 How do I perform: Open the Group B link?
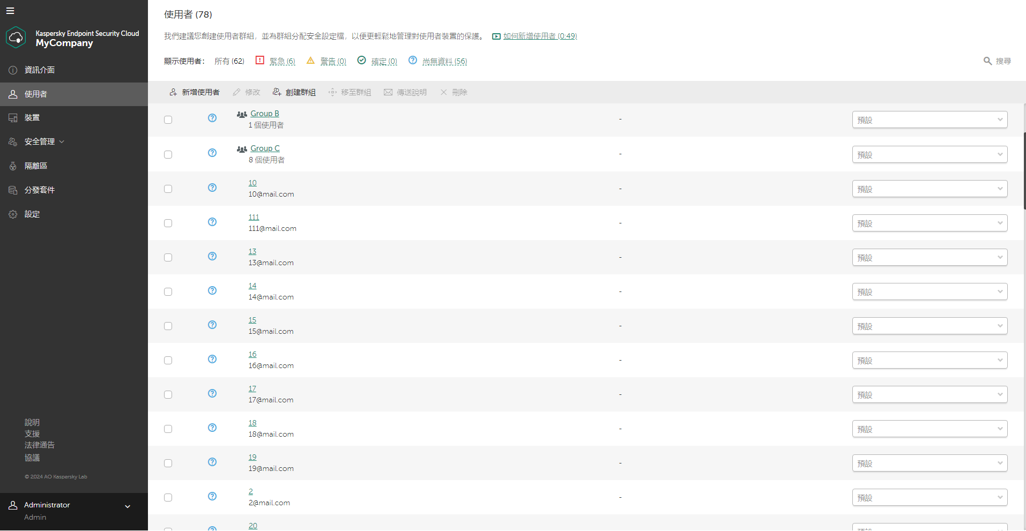[265, 114]
